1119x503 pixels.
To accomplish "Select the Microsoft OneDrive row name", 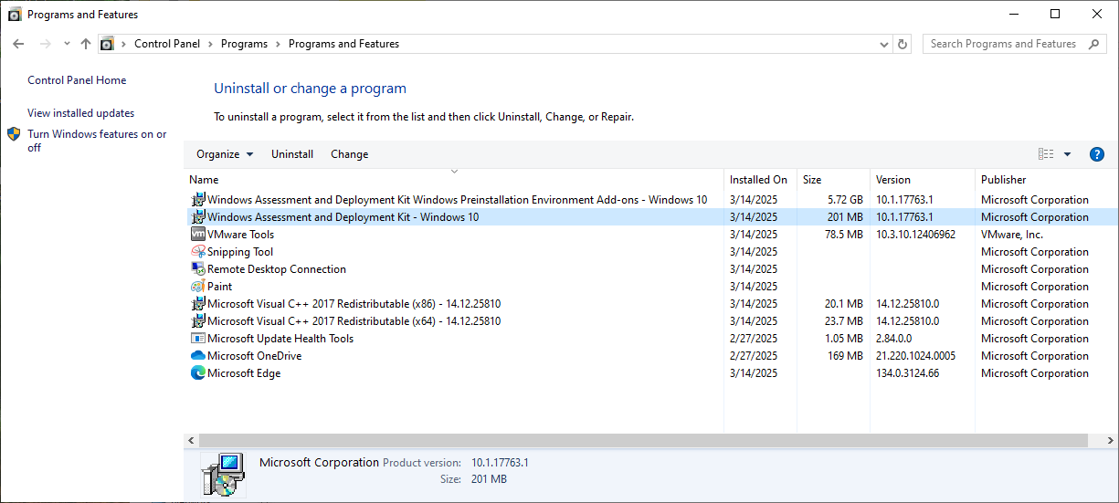I will (254, 356).
